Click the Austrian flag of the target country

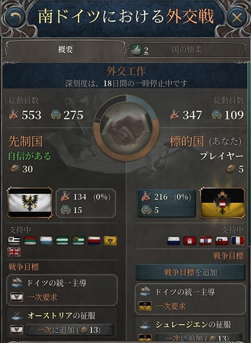point(222,203)
